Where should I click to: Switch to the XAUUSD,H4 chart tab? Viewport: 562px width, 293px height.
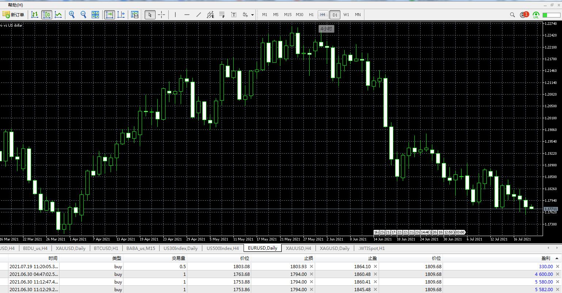(x=298, y=248)
